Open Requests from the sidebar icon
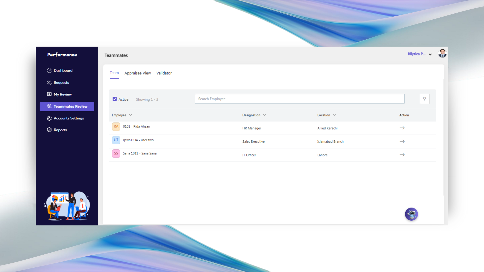Screen dimensions: 484x272 (49, 83)
